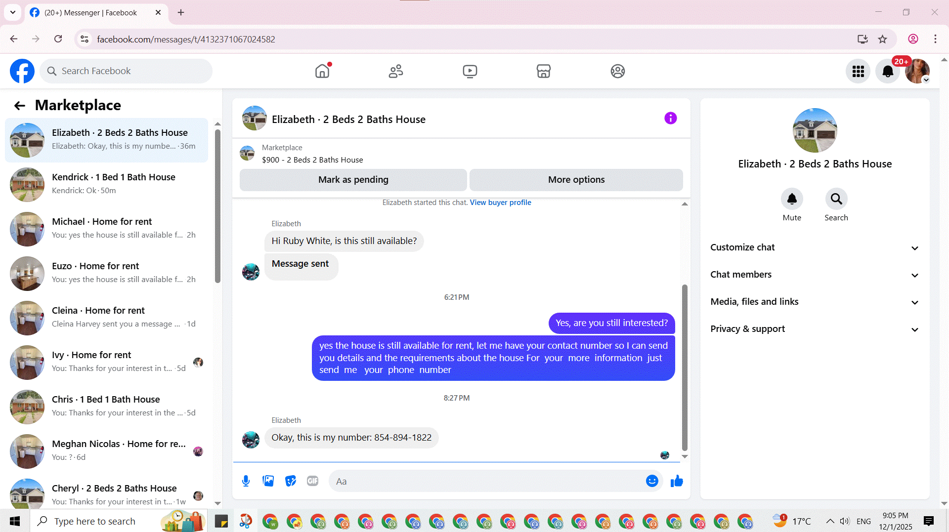Image resolution: width=949 pixels, height=532 pixels.
Task: Search in conversation with magnifier icon
Action: point(836,199)
